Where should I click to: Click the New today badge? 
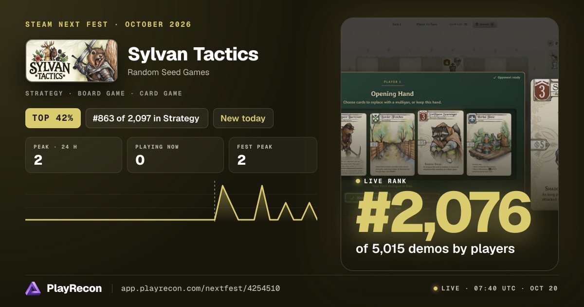click(x=243, y=118)
